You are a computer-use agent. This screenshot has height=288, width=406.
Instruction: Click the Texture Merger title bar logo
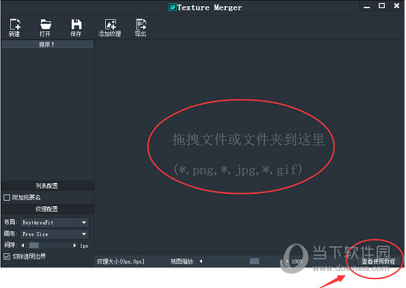click(x=172, y=8)
